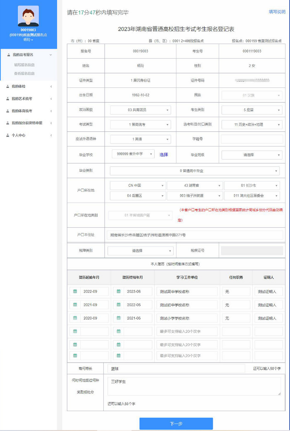Open calendar icon for 2023-06 end date

[x=119, y=292]
